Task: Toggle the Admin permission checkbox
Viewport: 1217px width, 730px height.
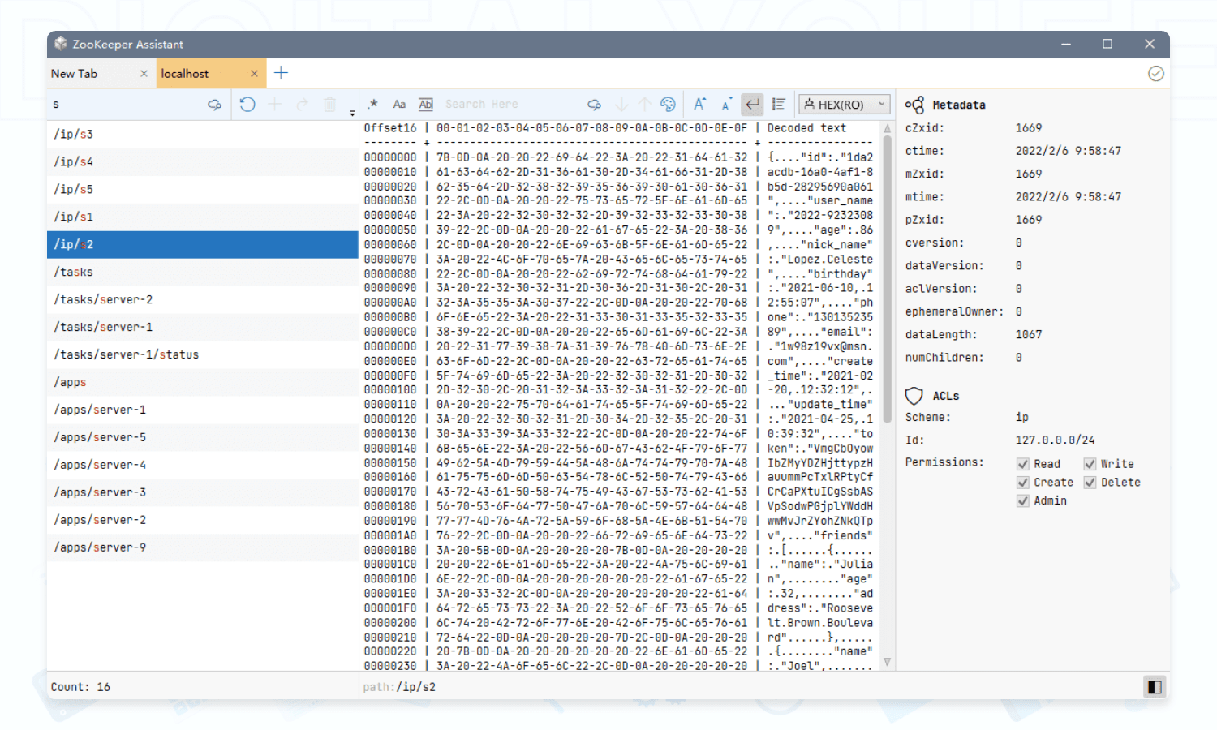Action: [x=1023, y=501]
